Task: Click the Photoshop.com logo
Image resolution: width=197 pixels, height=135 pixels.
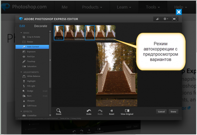Action: [24, 7]
